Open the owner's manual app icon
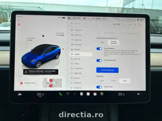Screen dimensions: 162x121 click(x=82, y=94)
